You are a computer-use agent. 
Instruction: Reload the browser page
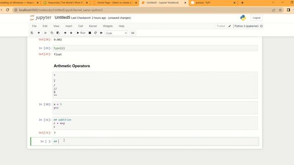pyautogui.click(x=7, y=10)
